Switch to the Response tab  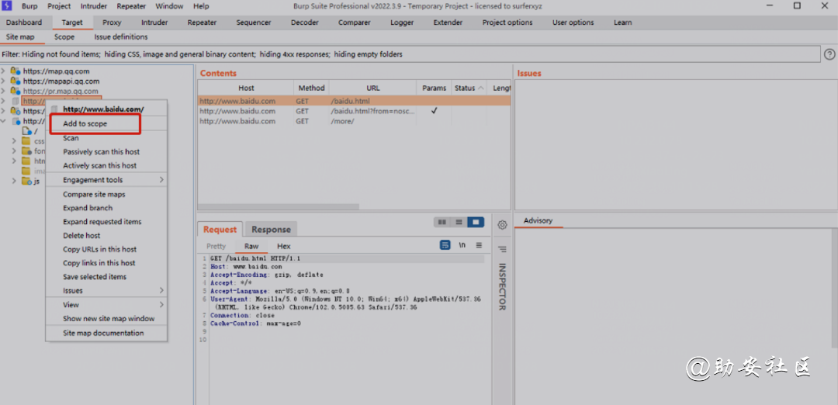click(x=271, y=229)
